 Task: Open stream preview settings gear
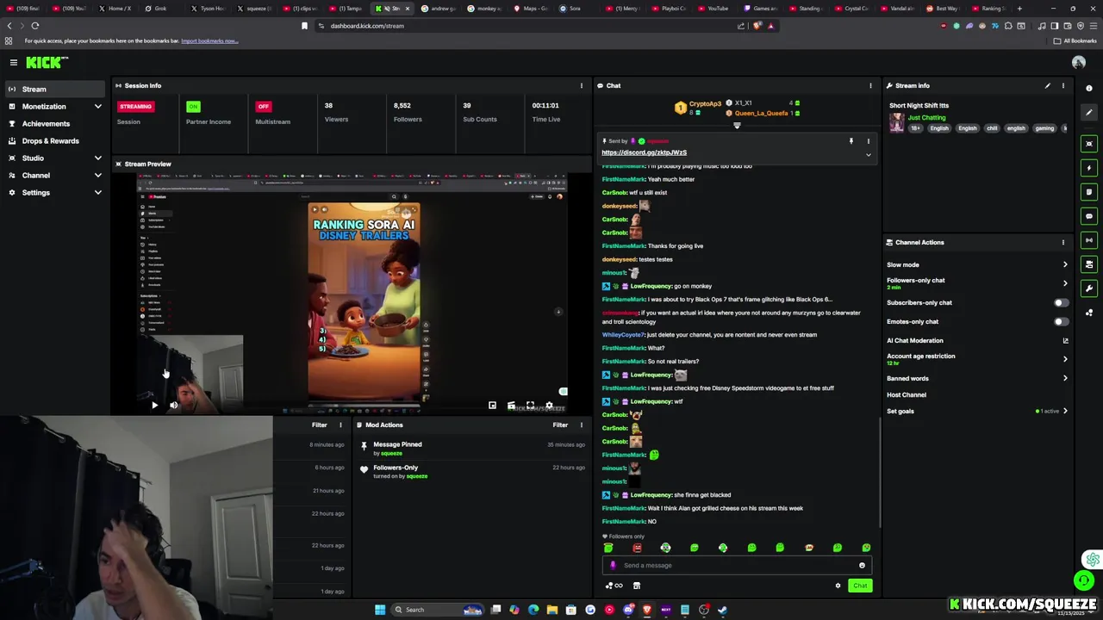pos(549,405)
